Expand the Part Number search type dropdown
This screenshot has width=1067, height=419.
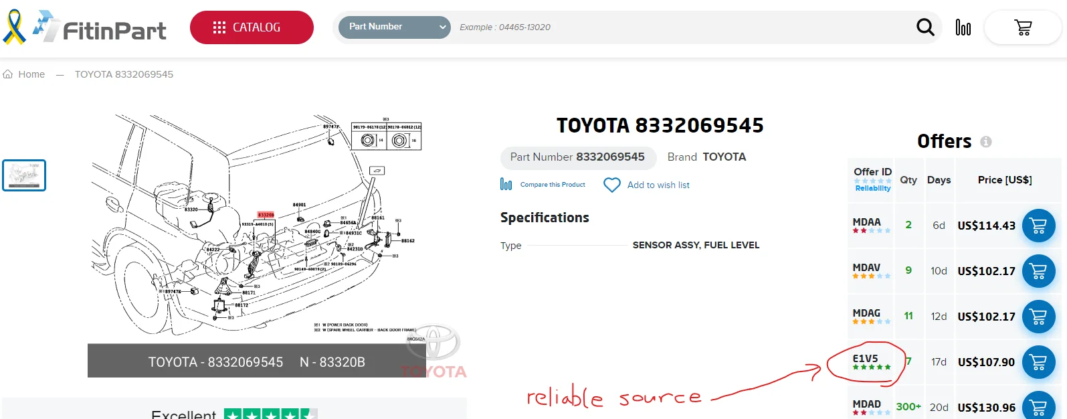pos(395,27)
